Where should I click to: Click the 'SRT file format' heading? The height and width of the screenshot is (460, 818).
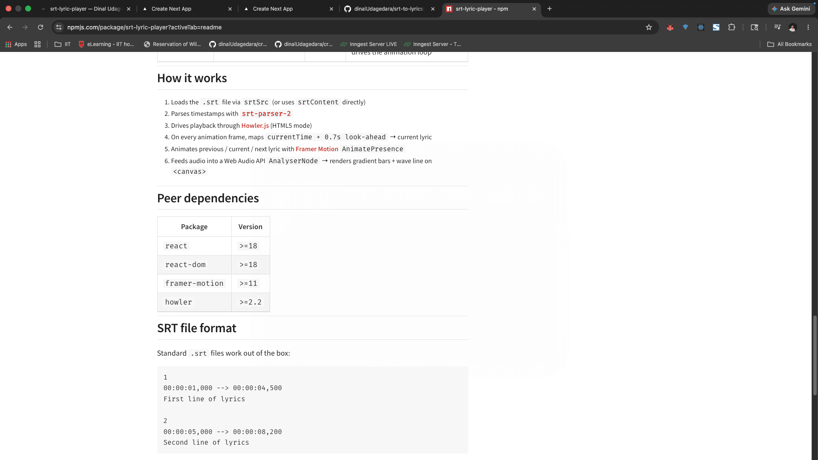(196, 328)
